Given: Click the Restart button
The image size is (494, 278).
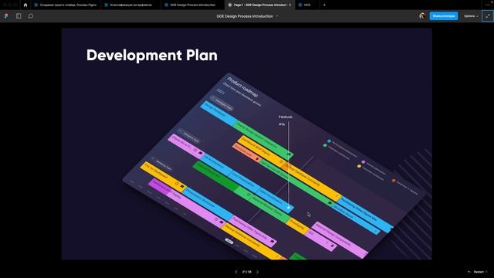Looking at the screenshot, I should (478, 272).
